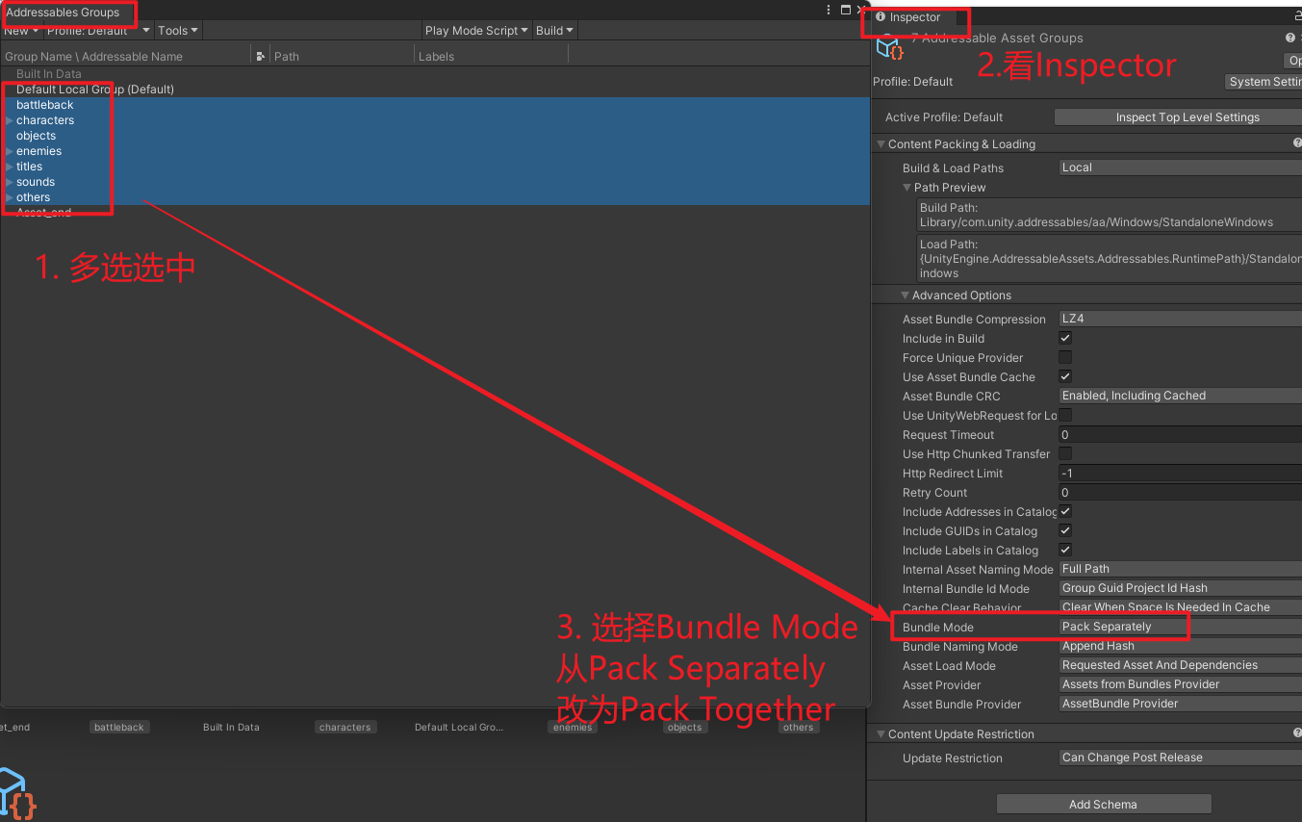Open the Build & Load Paths dropdown
1302x822 pixels.
coord(1180,167)
